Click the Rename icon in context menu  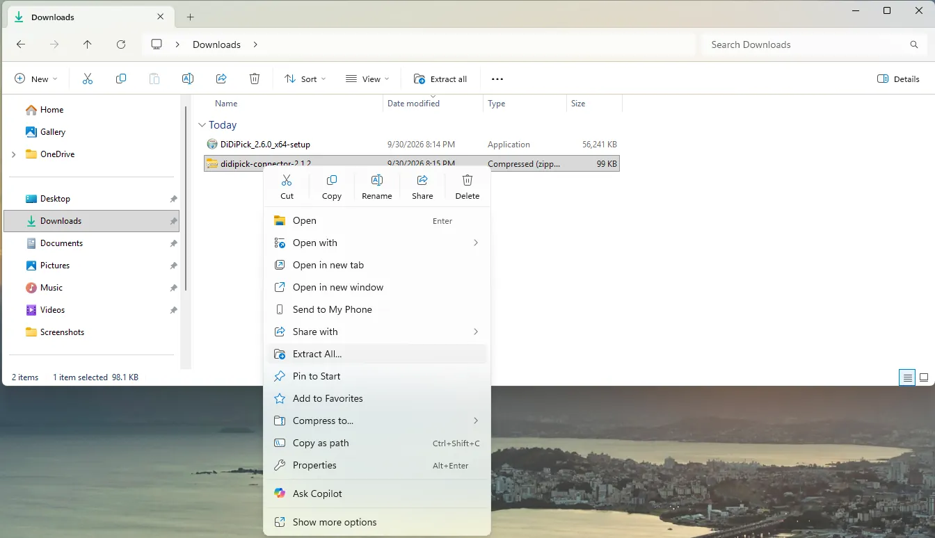point(377,181)
